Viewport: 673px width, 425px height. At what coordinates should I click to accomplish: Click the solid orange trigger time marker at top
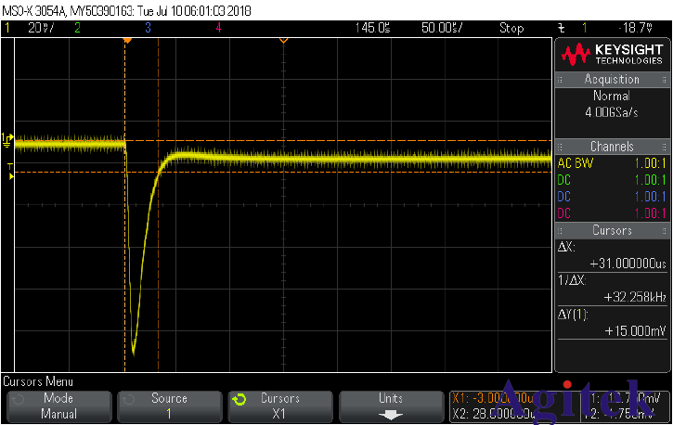[128, 41]
